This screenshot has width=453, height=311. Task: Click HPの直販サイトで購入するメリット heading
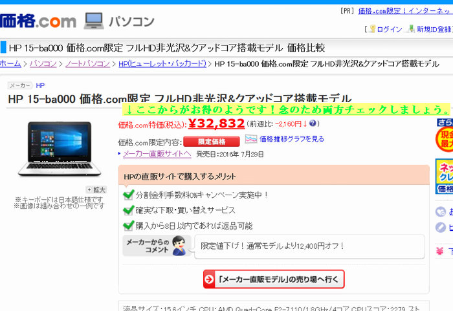pyautogui.click(x=180, y=177)
